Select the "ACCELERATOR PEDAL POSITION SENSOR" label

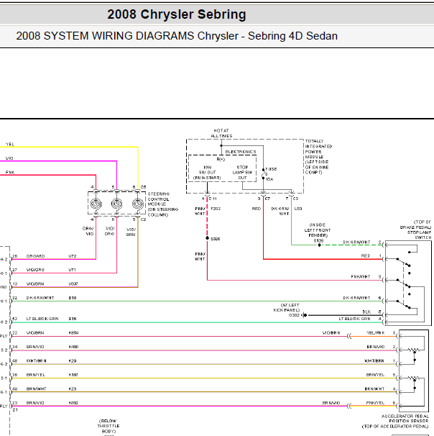pos(405,419)
